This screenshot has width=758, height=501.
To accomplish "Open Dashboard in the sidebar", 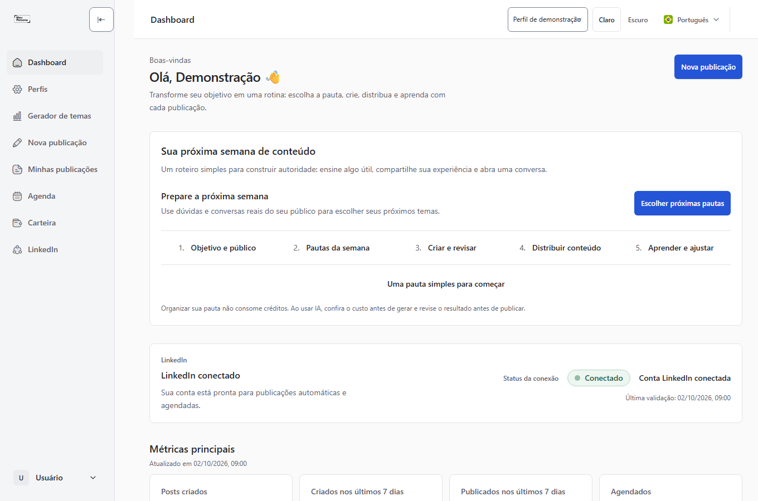I will pyautogui.click(x=55, y=62).
